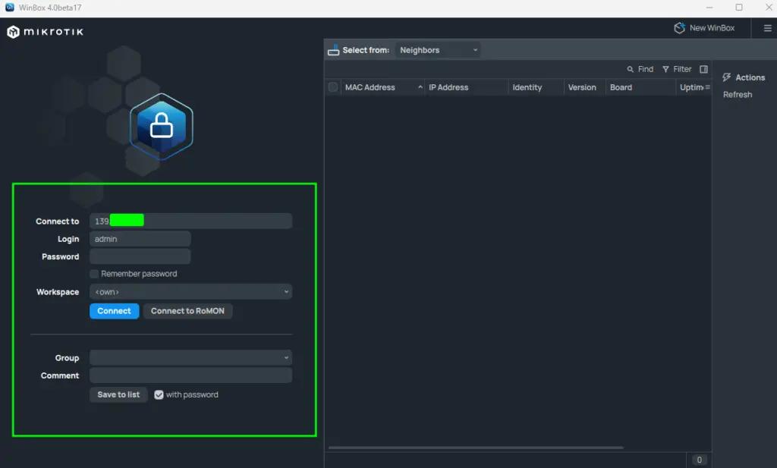This screenshot has height=468, width=777.
Task: Click the Find magnifier icon
Action: pyautogui.click(x=630, y=69)
